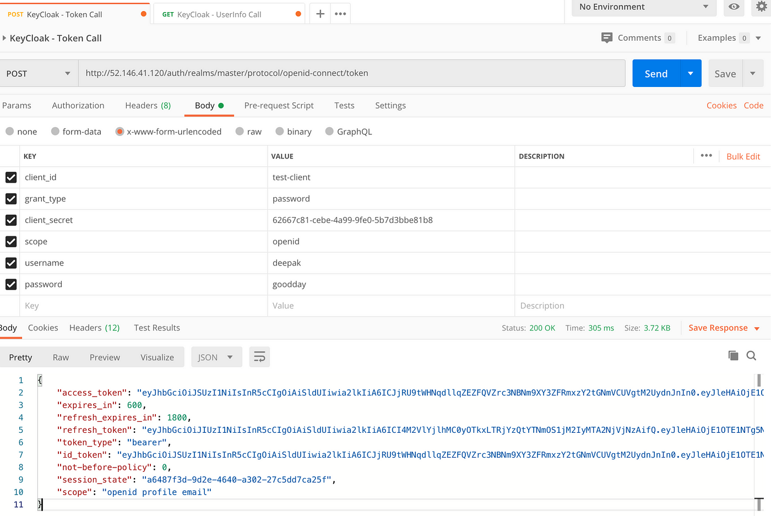This screenshot has height=516, width=771.
Task: Click unsaved dot on Token Call tab
Action: pos(144,14)
